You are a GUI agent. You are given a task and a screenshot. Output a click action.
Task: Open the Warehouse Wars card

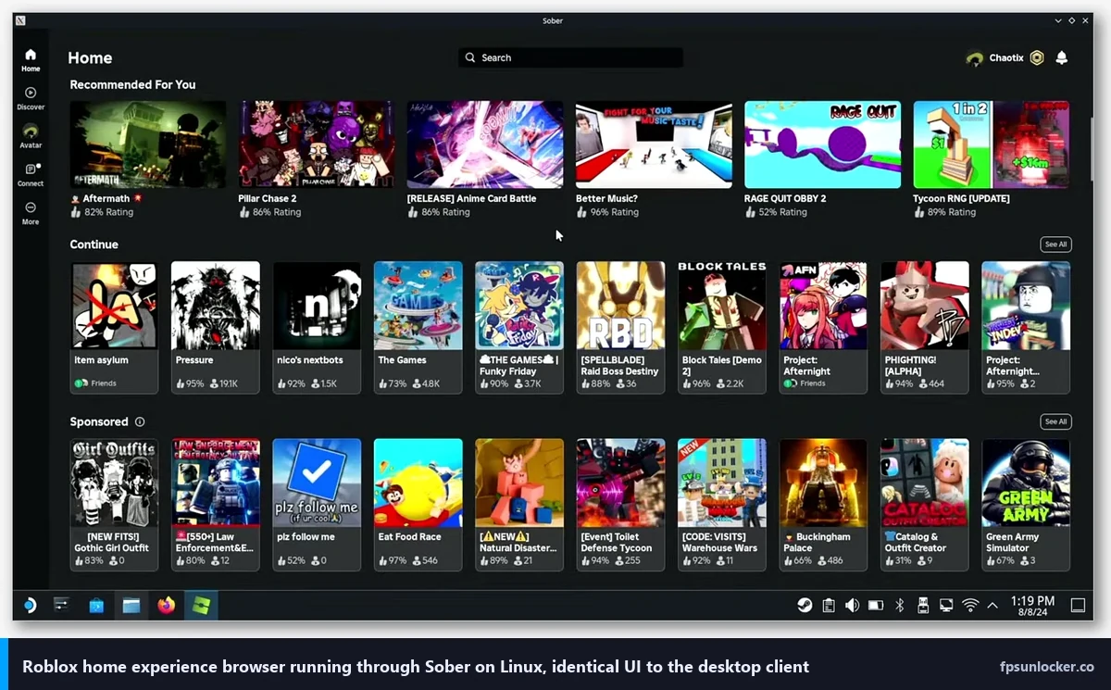pos(722,505)
